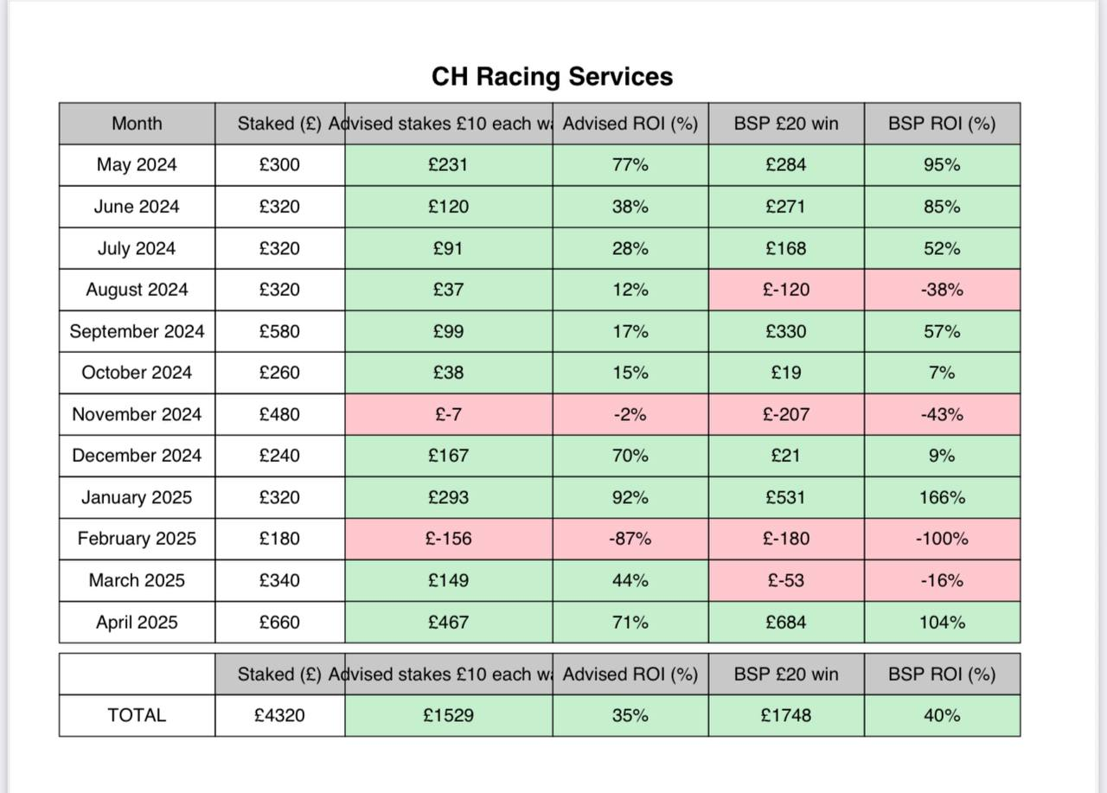Select the August 2024 BSP loss cell £-120
1107x793 pixels.
pyautogui.click(x=785, y=290)
